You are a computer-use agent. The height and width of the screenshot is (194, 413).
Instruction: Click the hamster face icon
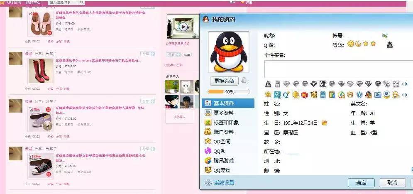click(x=350, y=95)
